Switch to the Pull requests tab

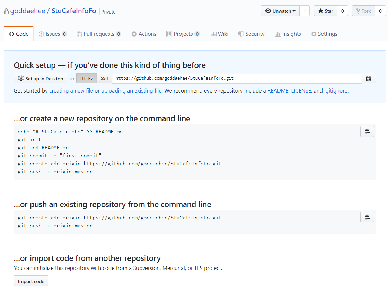click(99, 34)
